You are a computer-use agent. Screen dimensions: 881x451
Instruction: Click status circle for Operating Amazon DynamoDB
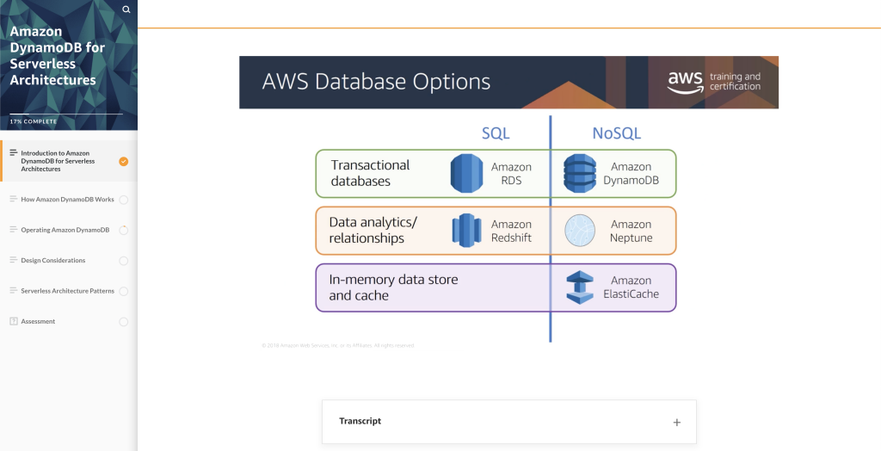point(124,230)
